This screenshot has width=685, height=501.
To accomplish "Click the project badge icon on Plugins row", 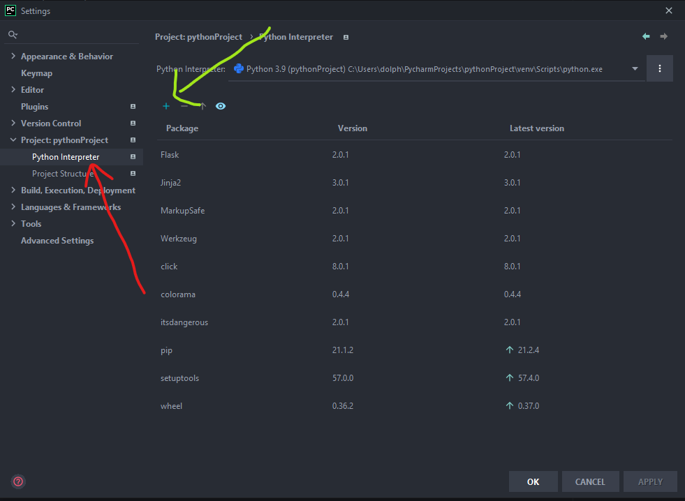I will click(133, 107).
